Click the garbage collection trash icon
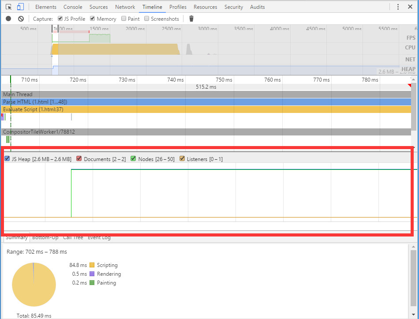 click(x=191, y=19)
